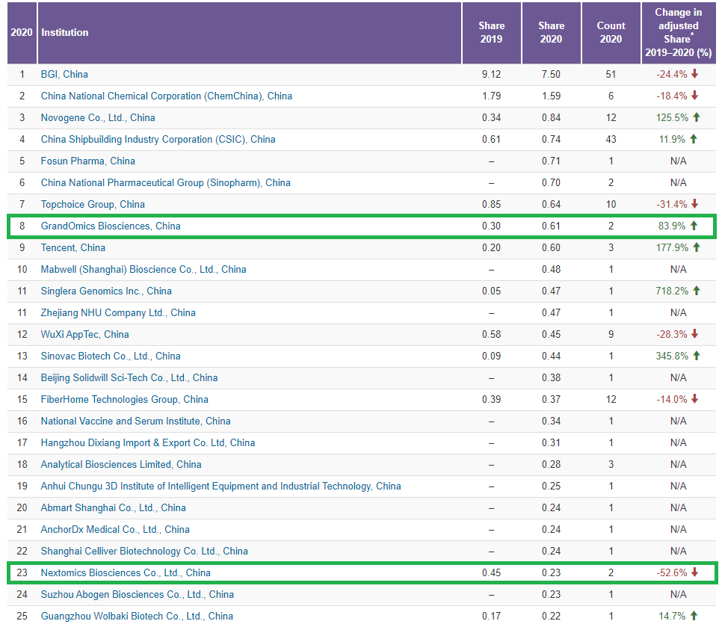
Task: Select the Count 2020 value 51
Action: [x=611, y=74]
